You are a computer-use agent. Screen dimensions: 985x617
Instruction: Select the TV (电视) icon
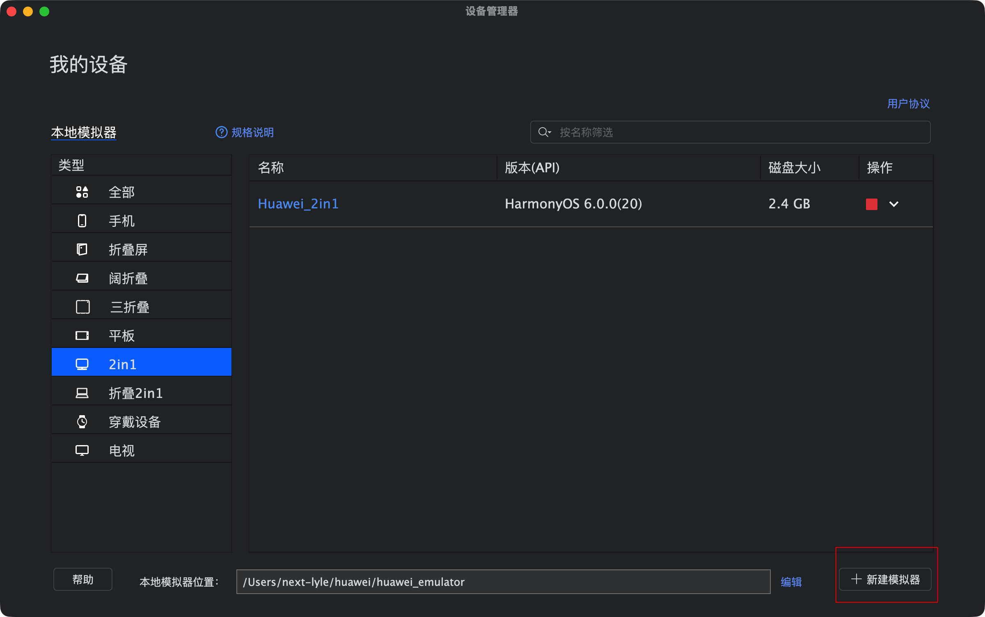tap(82, 450)
